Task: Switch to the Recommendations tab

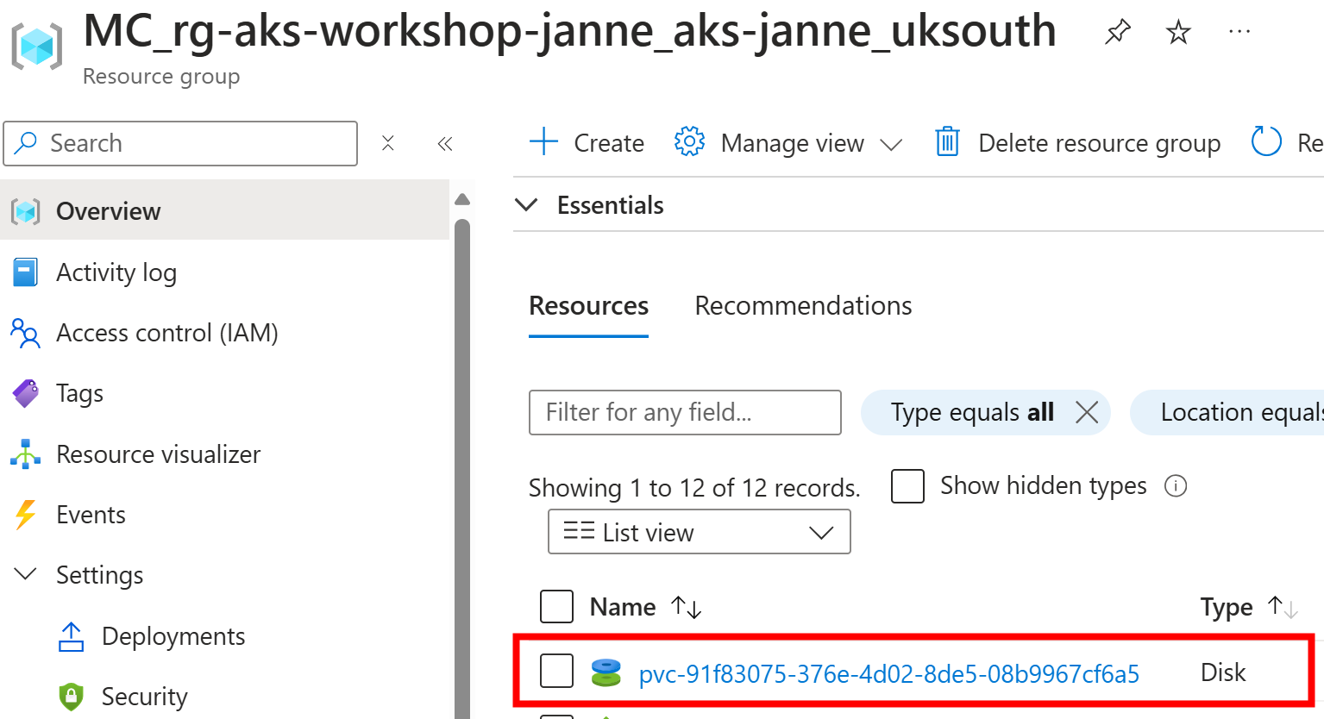Action: pyautogui.click(x=803, y=306)
